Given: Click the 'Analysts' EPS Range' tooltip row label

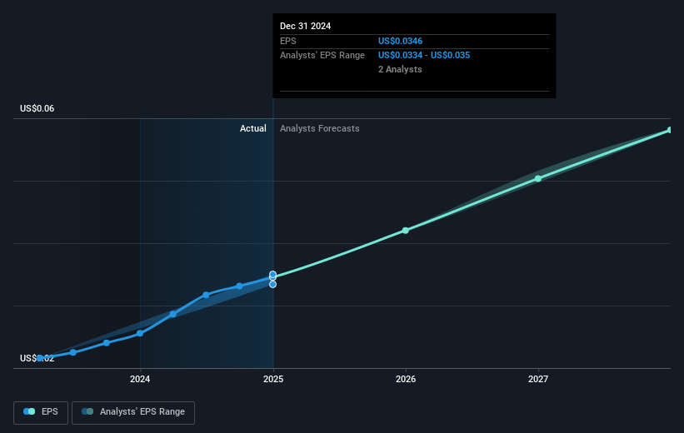Looking at the screenshot, I should pyautogui.click(x=322, y=56).
